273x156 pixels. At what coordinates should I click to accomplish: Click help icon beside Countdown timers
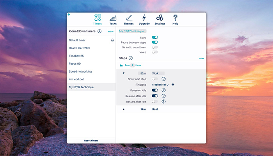point(99,31)
